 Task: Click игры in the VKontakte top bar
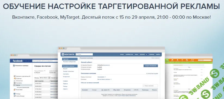(136, 54)
